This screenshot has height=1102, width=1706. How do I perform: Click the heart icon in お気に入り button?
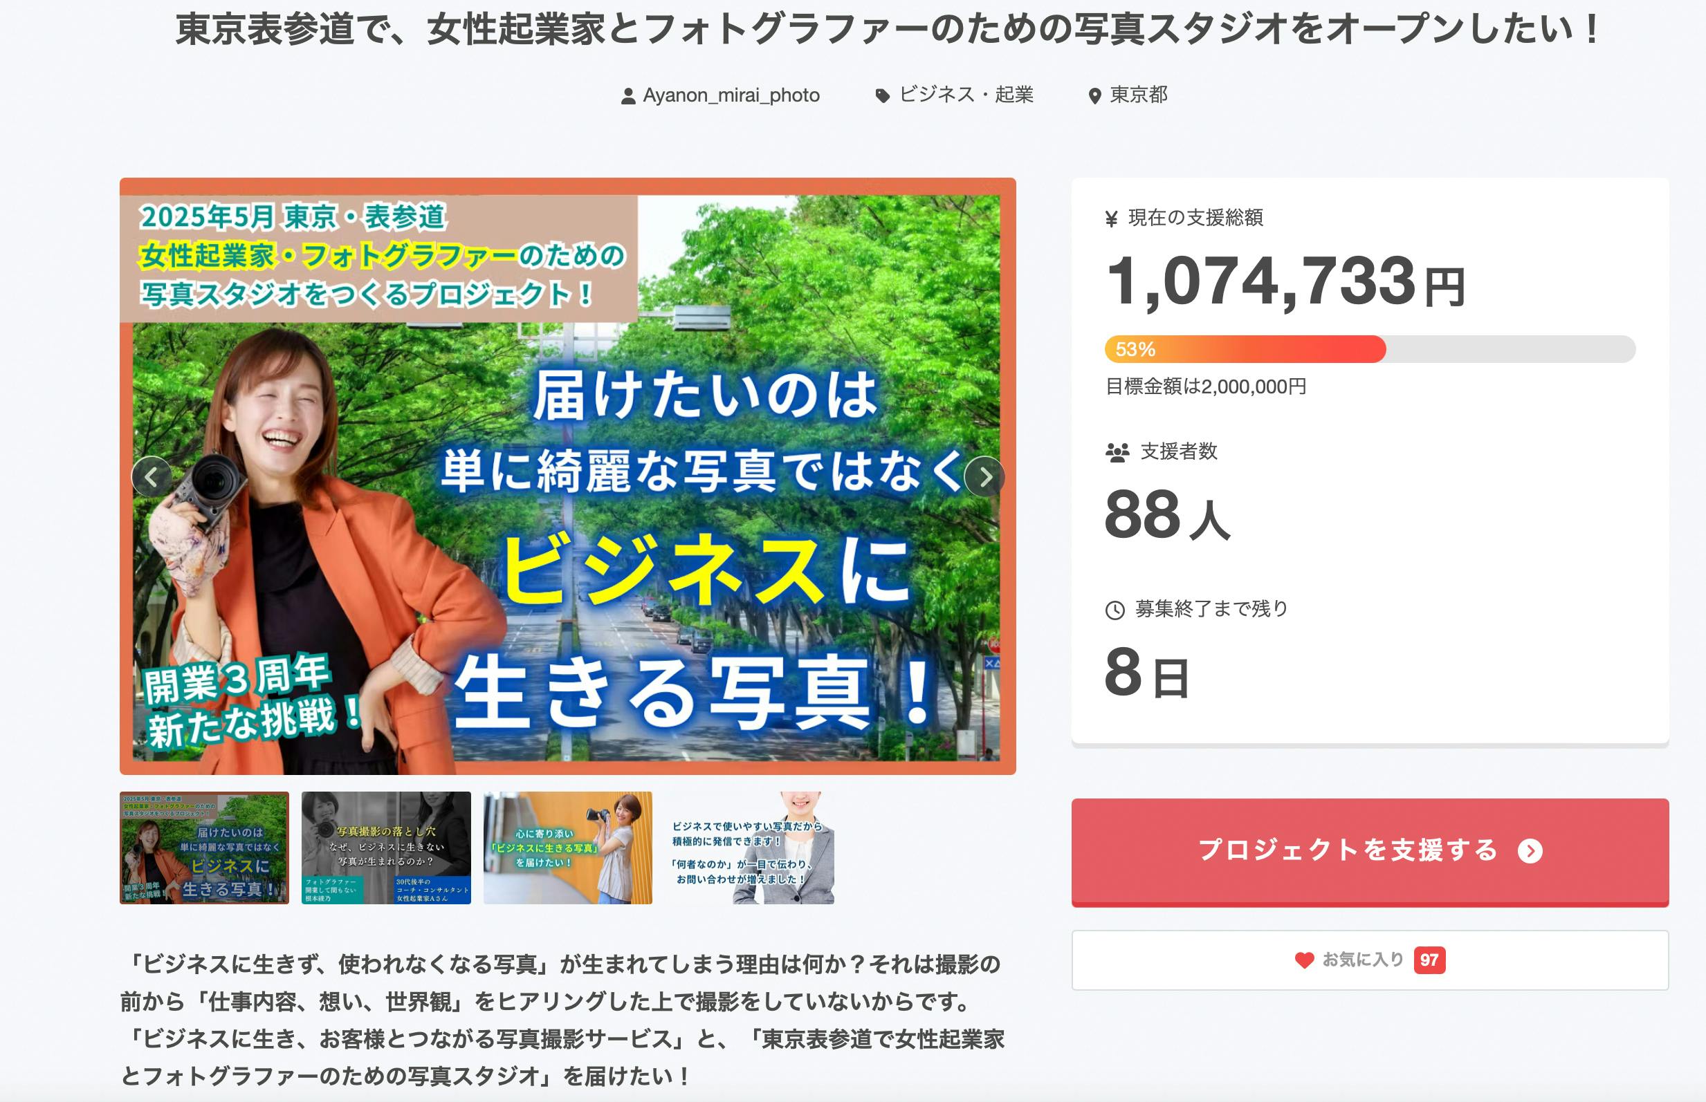point(1304,960)
